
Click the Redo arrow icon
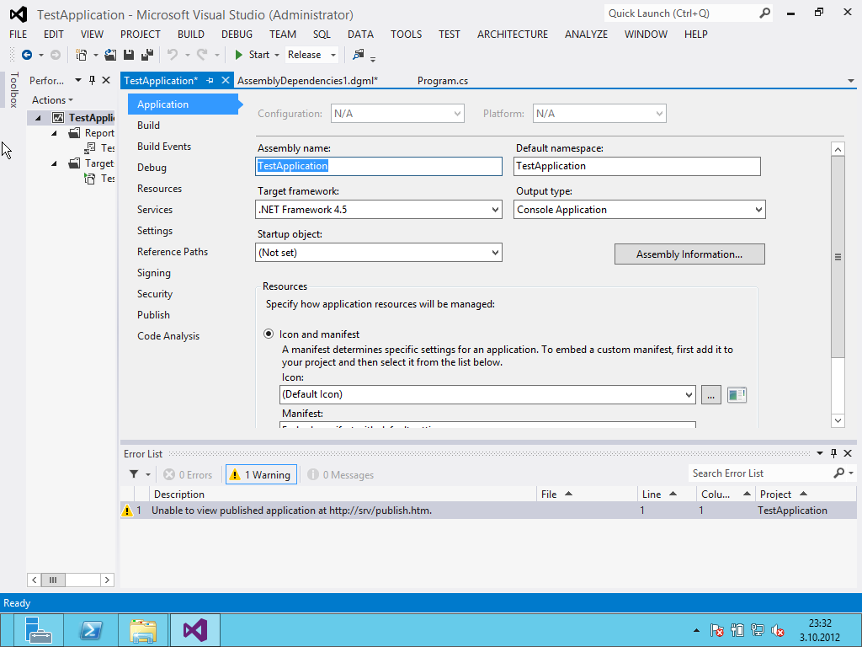click(202, 55)
